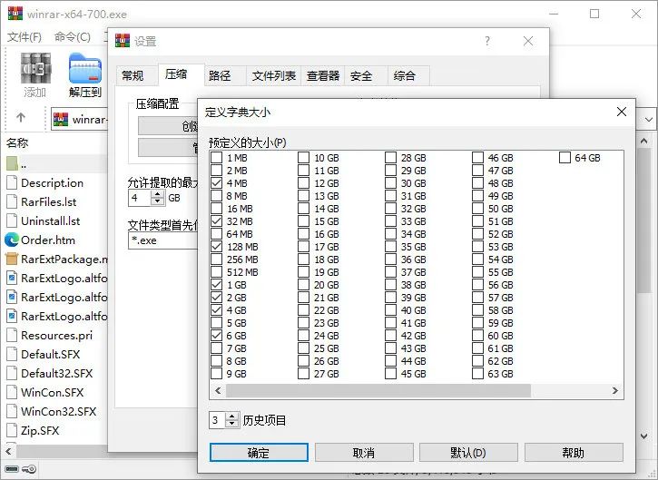Viewport: 658px width, 480px height.
Task: Click the Zip.SFX file icon
Action: [12, 430]
